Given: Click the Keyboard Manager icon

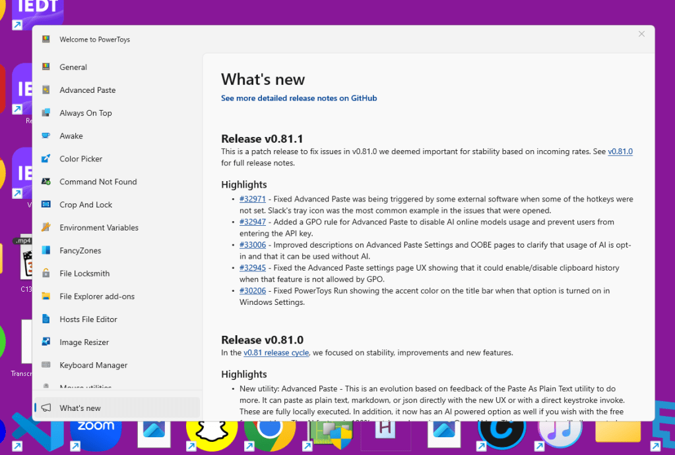Looking at the screenshot, I should pyautogui.click(x=46, y=365).
